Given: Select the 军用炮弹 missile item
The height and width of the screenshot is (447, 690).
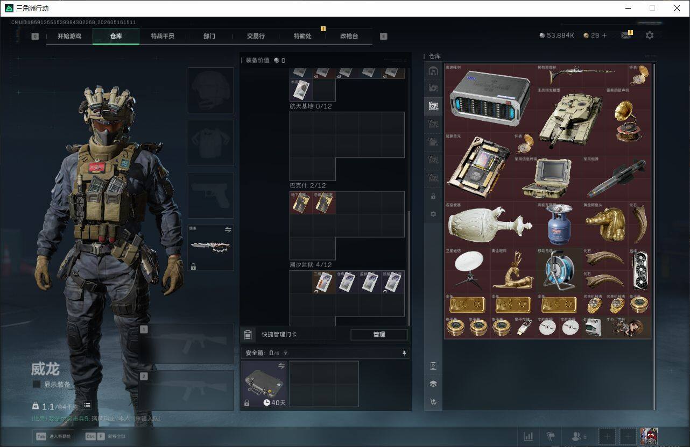Looking at the screenshot, I should pos(616,178).
